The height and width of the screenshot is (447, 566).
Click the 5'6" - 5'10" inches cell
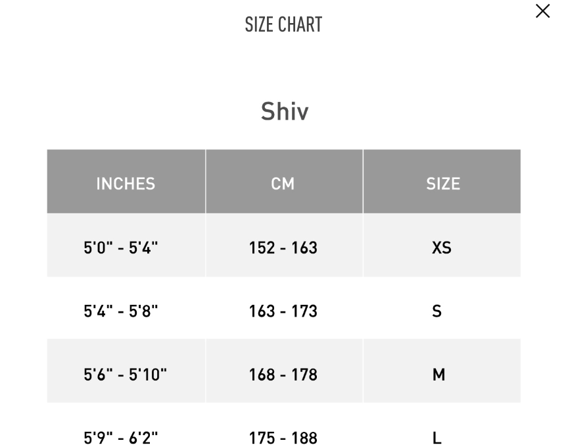(x=125, y=373)
